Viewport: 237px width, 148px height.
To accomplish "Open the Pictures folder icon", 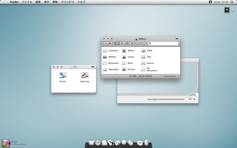I will (x=124, y=69).
